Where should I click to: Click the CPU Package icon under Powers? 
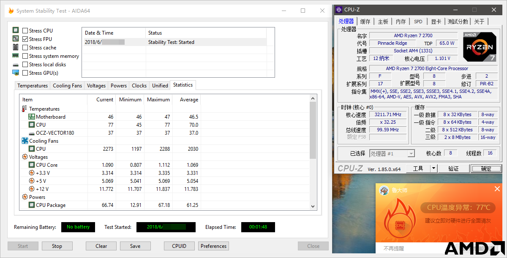coord(32,205)
